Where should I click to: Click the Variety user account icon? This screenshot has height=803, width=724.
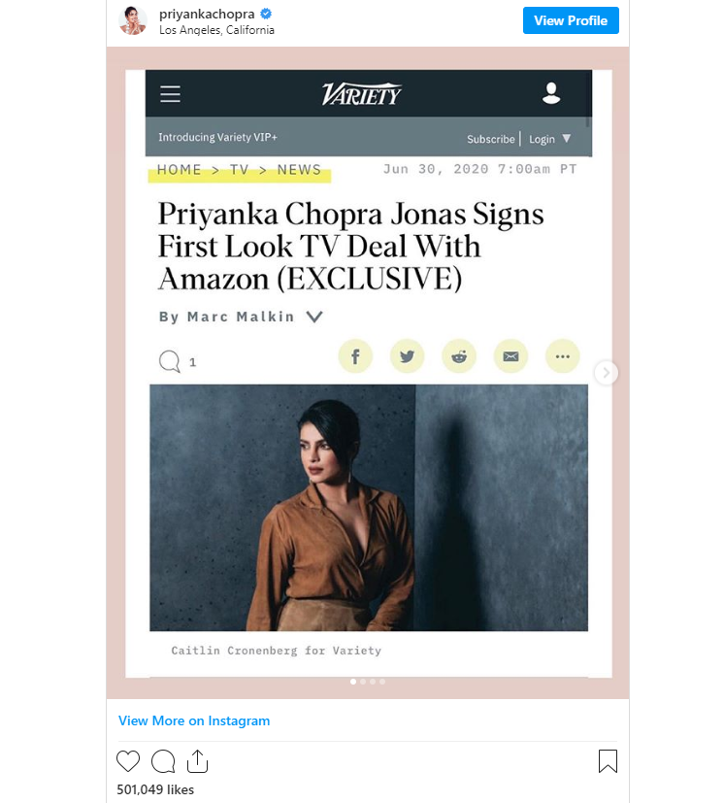551,93
